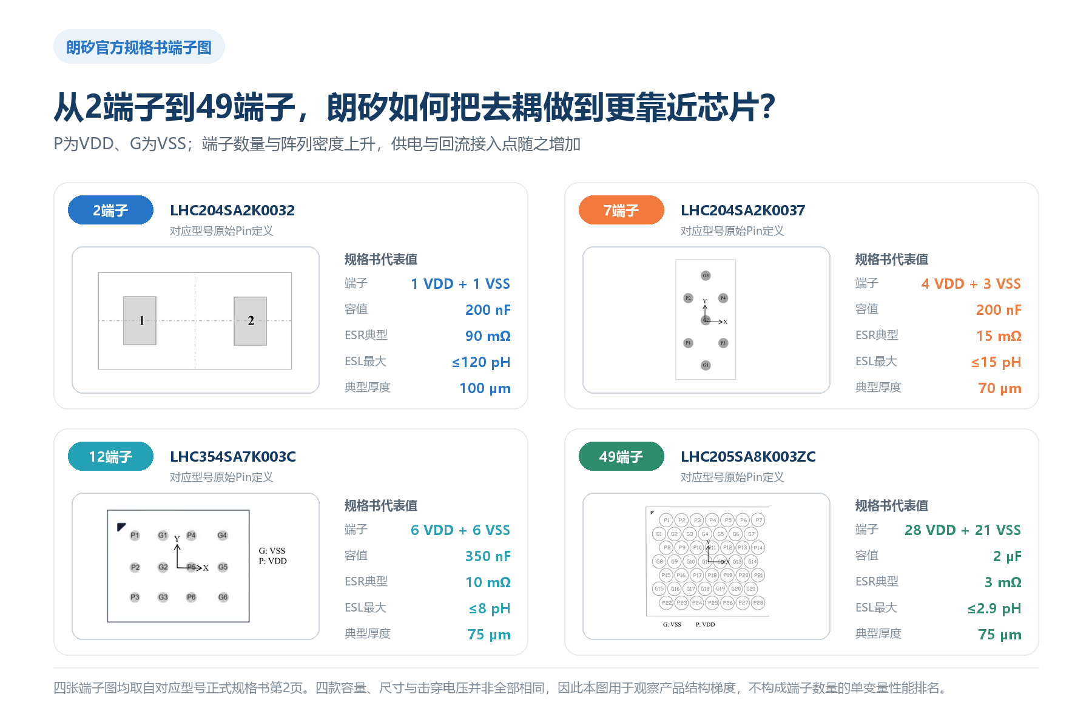Select model name LHC204SA2K0037
Image resolution: width=1092 pixels, height=728 pixels.
coord(743,211)
